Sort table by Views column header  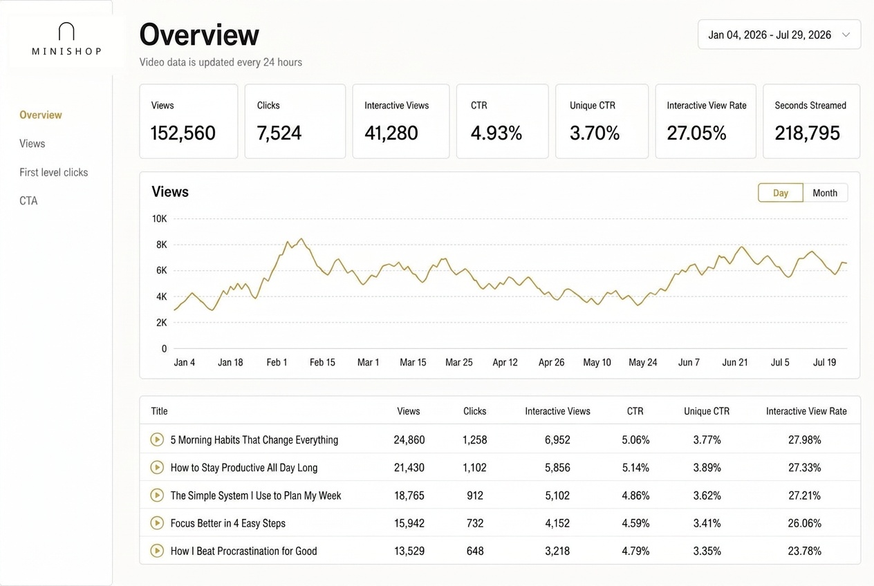coord(408,411)
